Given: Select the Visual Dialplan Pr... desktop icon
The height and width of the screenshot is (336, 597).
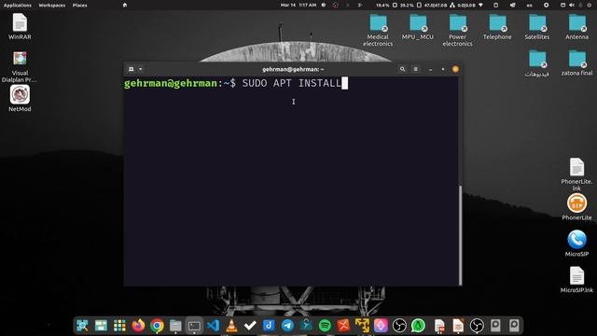Looking at the screenshot, I should click(x=20, y=66).
